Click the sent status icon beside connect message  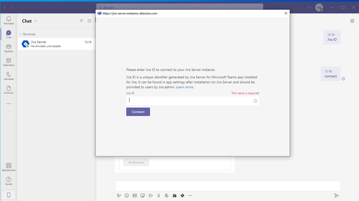click(344, 79)
